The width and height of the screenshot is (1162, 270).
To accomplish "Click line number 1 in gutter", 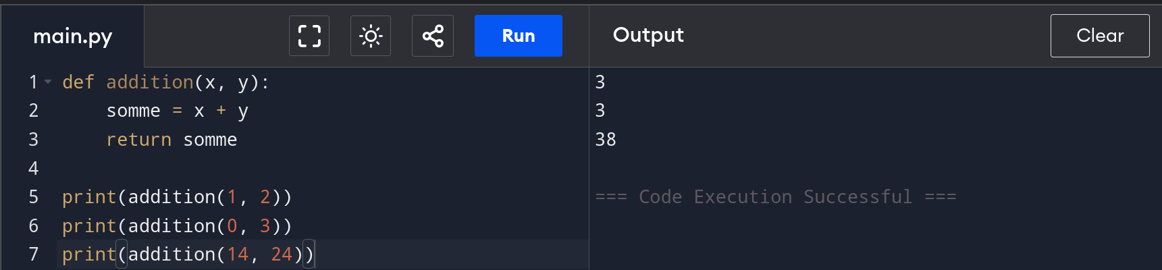I will point(33,82).
